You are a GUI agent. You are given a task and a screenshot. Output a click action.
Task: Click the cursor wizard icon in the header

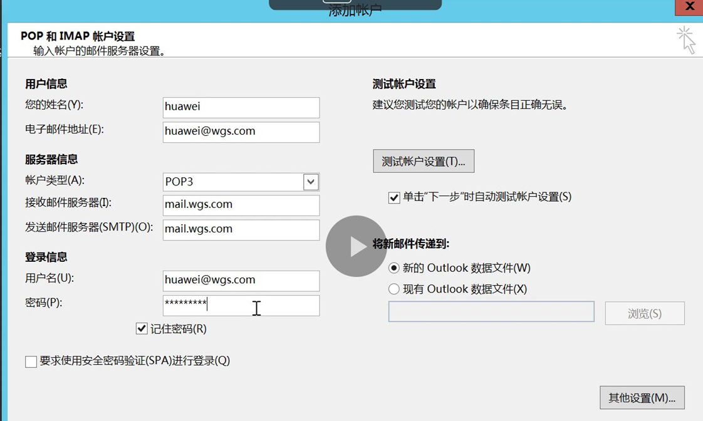[x=687, y=40]
